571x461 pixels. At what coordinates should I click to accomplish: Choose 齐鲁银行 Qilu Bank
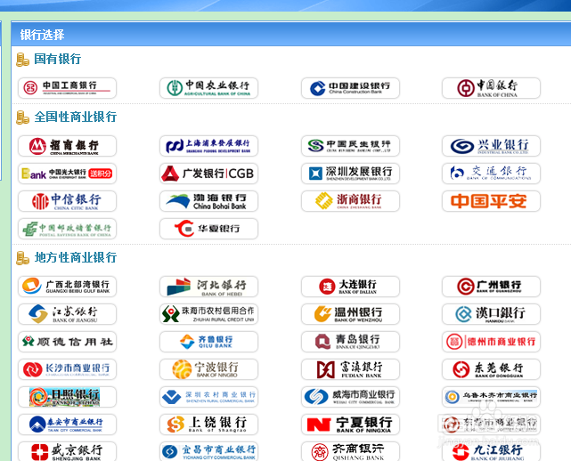coord(208,342)
